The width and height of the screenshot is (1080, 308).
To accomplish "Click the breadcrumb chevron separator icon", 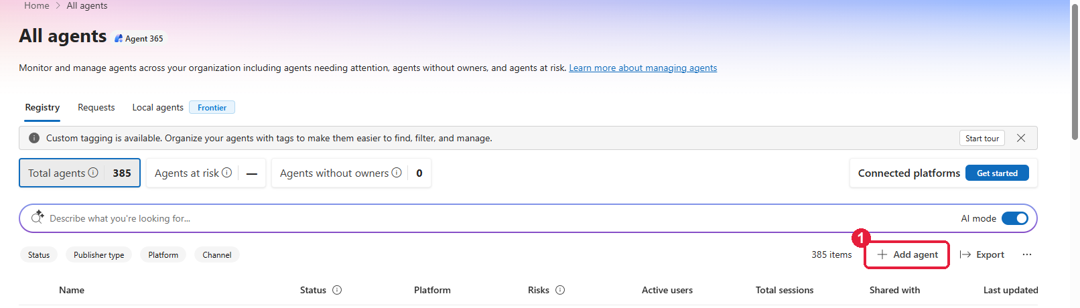I will [58, 5].
